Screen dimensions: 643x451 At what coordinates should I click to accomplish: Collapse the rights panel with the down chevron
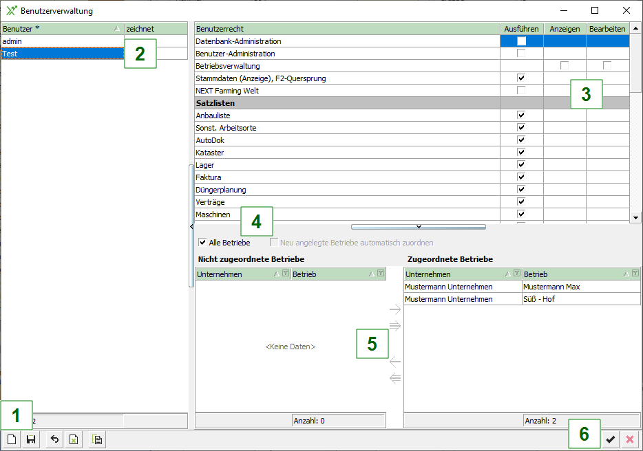coord(418,226)
